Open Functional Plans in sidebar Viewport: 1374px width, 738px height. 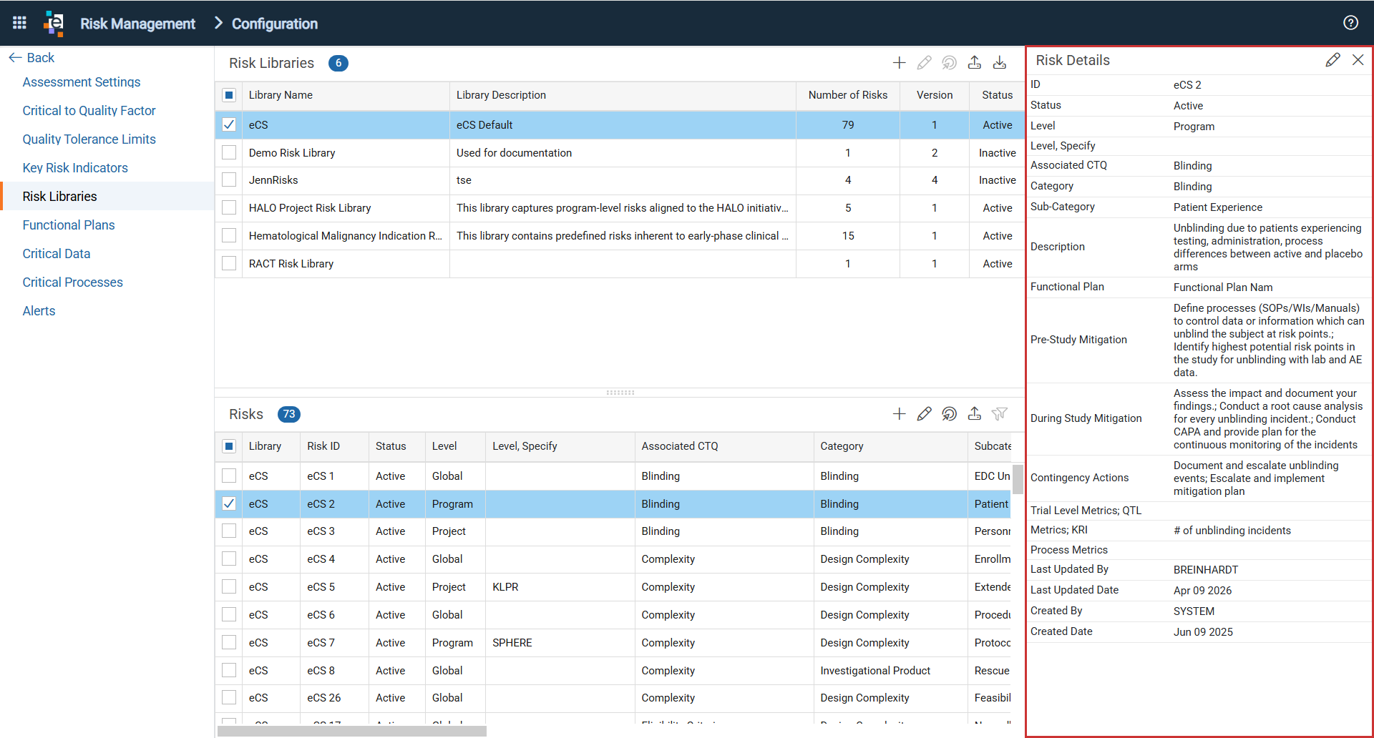tap(69, 225)
